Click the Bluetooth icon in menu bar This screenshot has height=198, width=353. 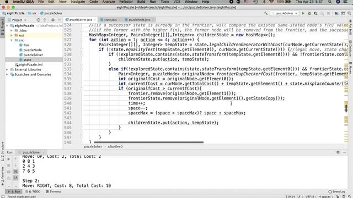tap(264, 2)
